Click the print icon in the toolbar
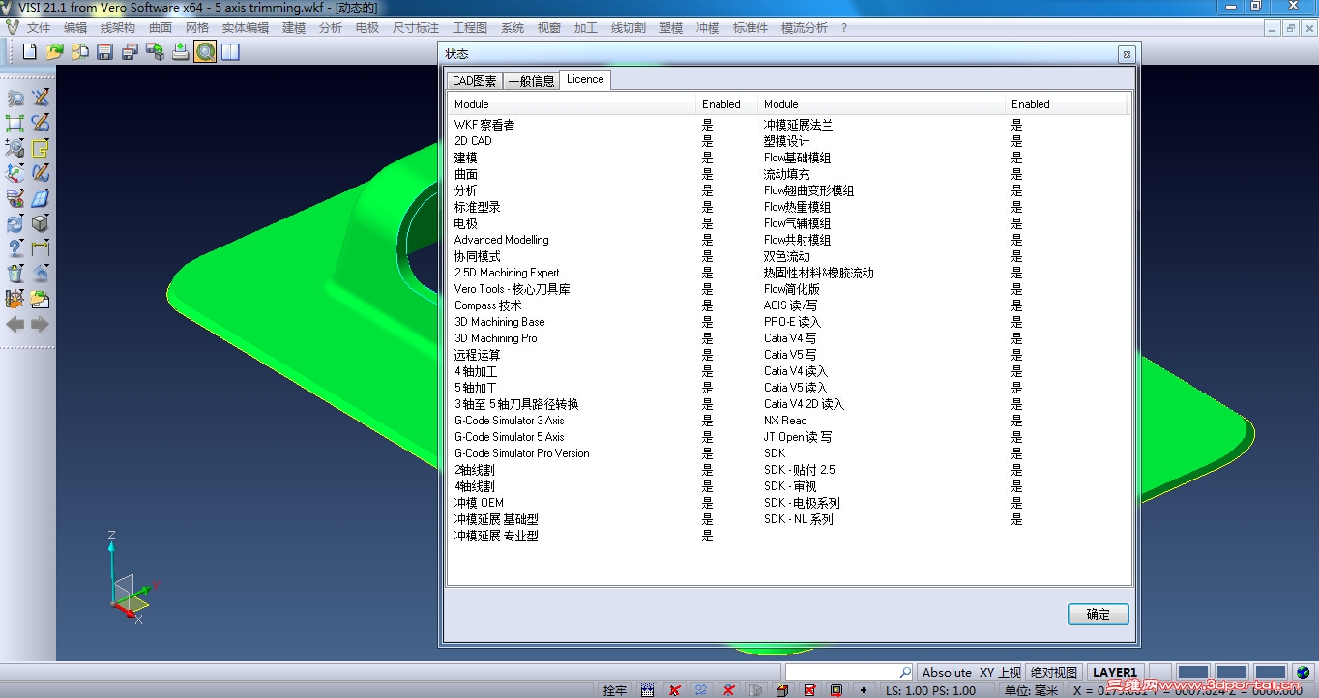 pyautogui.click(x=180, y=51)
